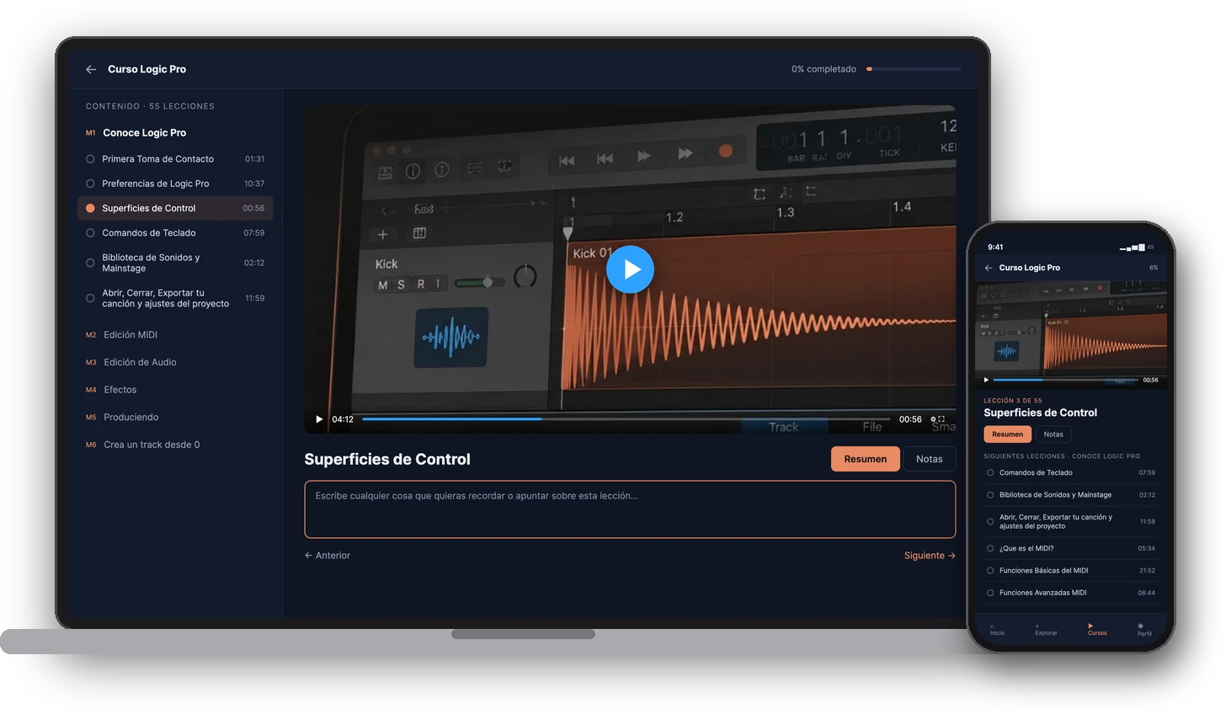Mark Biblioteca de Sonidos y Mainstage circle in sidebar
Image resolution: width=1226 pixels, height=714 pixels.
tap(90, 263)
